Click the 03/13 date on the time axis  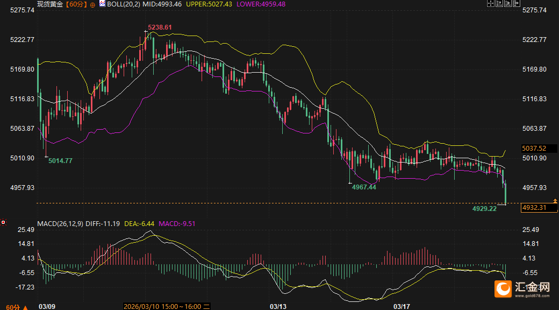click(277, 306)
